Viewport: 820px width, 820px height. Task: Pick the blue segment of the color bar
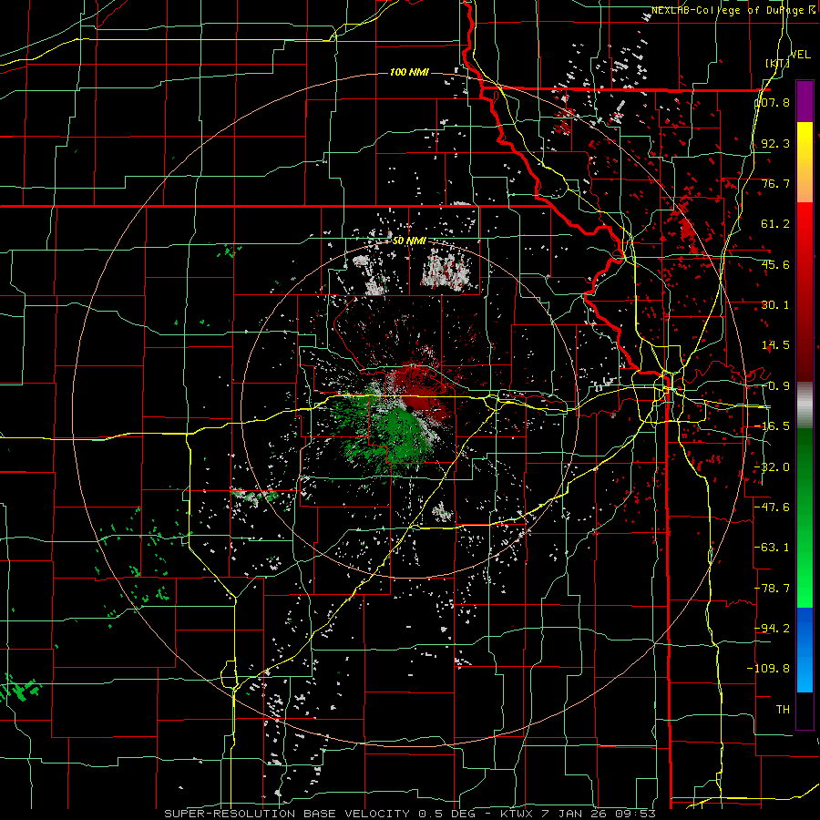point(805,650)
